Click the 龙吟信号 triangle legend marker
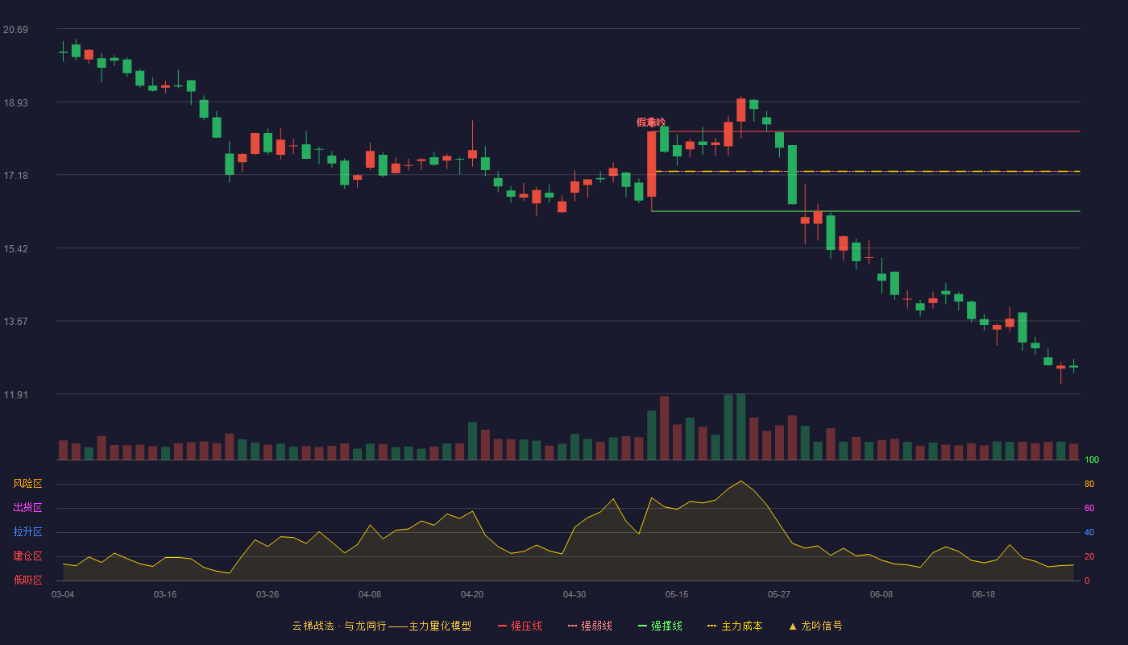This screenshot has width=1128, height=645. [793, 626]
